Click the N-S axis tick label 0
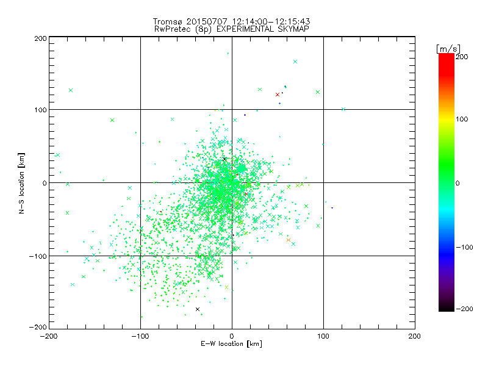Screen dimensions: 488x366 pos(45,184)
